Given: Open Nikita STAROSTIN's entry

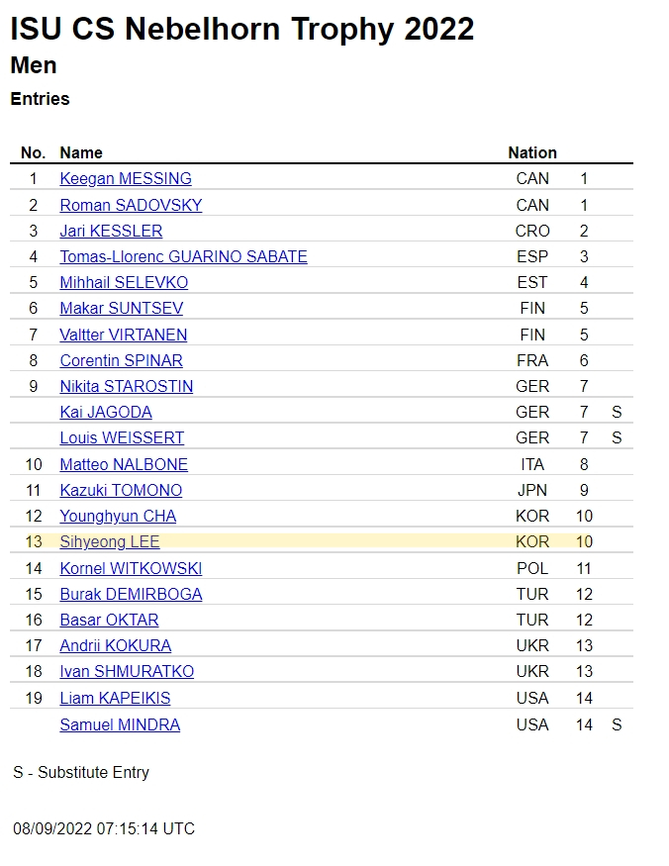Looking at the screenshot, I should tap(126, 386).
